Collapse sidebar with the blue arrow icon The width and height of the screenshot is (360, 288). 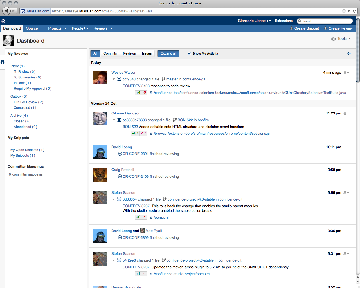click(349, 53)
